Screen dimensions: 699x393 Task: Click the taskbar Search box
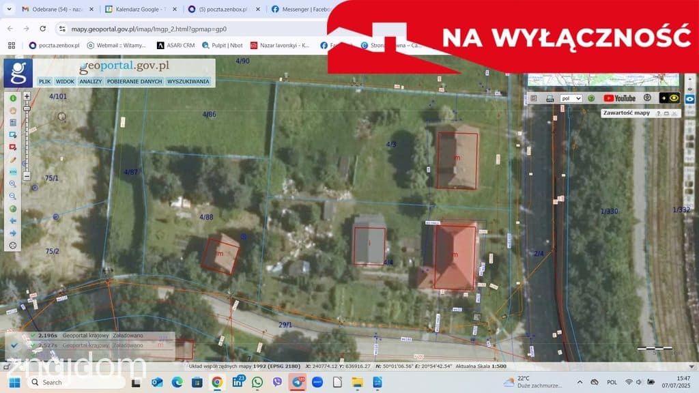[x=76, y=382]
